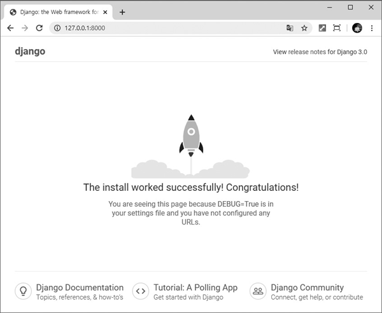Open a new tab with plus button
The height and width of the screenshot is (313, 382).
122,12
